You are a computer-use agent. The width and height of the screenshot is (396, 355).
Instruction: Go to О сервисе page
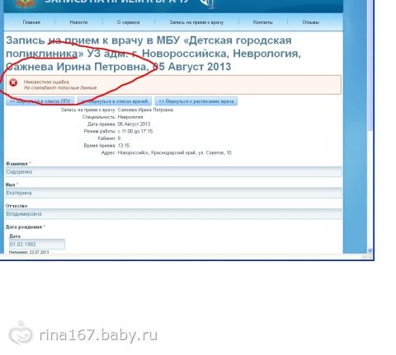[129, 22]
